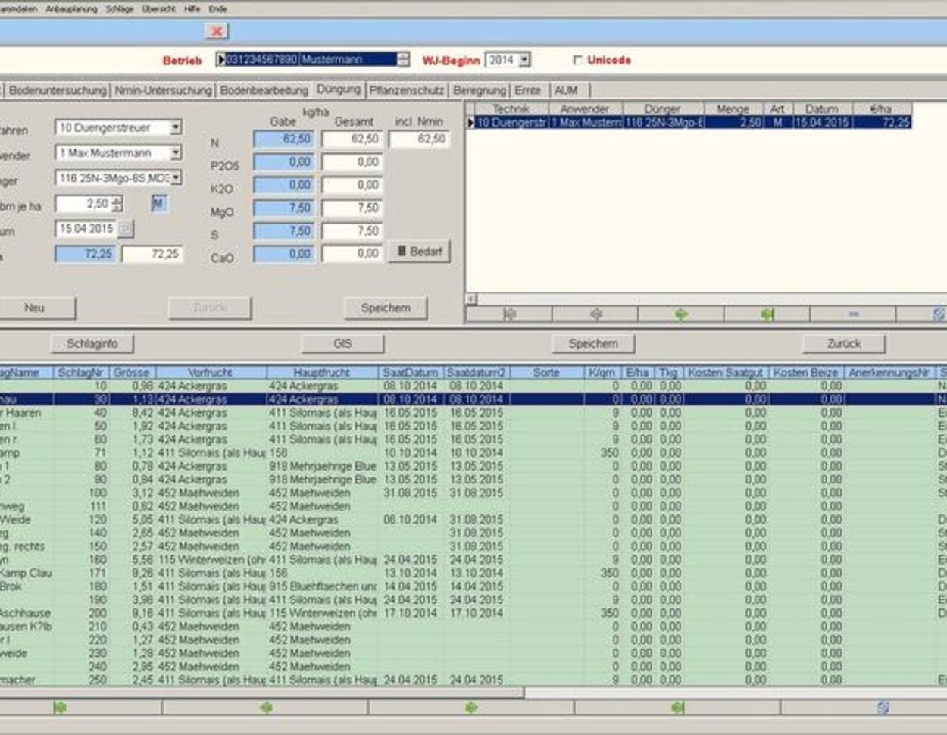Screen dimensions: 947x735
Task: Click Speichern next to the greyed Zurück button
Action: (386, 308)
